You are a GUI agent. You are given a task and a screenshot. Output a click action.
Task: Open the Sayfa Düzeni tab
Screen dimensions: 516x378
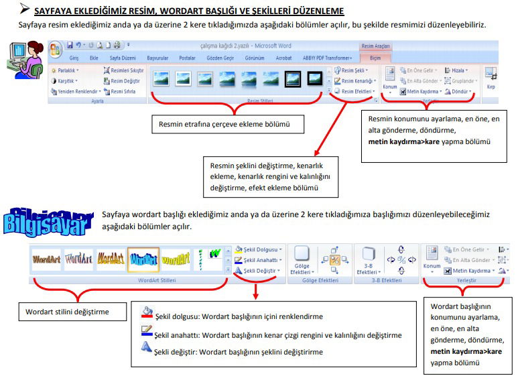[x=123, y=58]
